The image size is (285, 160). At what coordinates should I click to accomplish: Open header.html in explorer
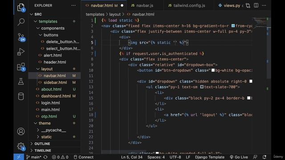(54, 62)
